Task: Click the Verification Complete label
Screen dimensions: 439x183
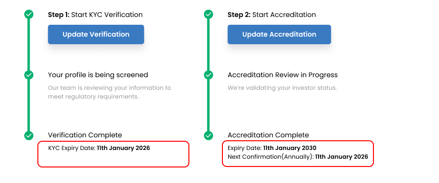Action: click(x=85, y=135)
